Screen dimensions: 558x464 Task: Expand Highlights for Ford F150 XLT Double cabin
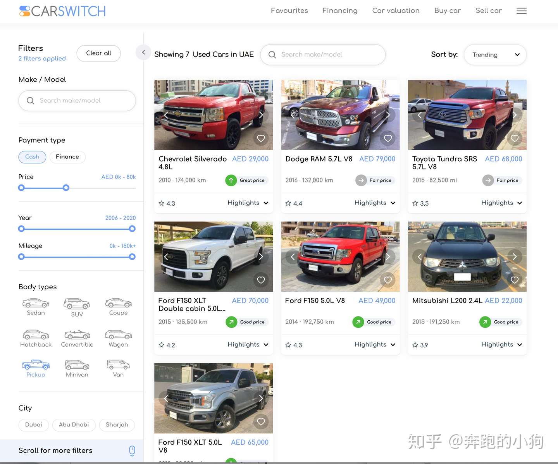pos(248,345)
